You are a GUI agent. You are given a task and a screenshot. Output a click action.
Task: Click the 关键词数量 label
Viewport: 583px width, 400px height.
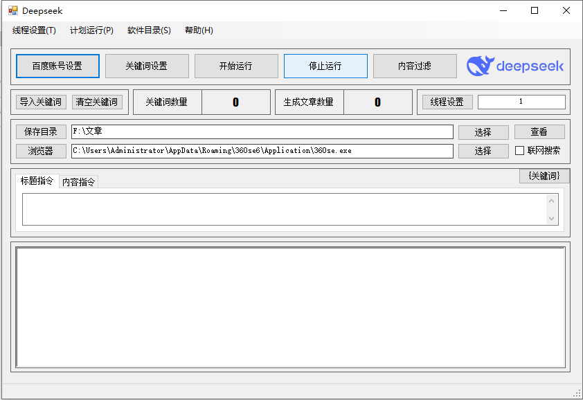(167, 102)
